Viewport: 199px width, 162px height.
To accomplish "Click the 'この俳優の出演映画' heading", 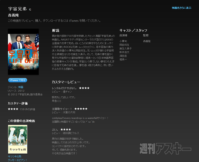I will click(21, 121).
